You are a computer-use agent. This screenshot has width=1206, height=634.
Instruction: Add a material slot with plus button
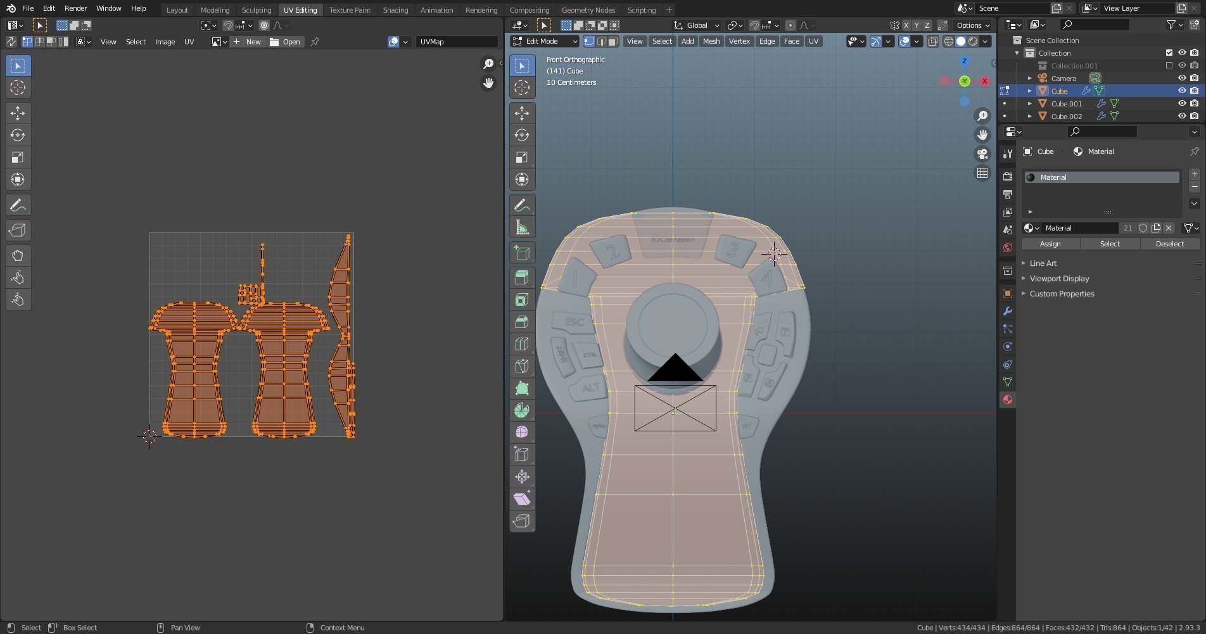coord(1194,174)
